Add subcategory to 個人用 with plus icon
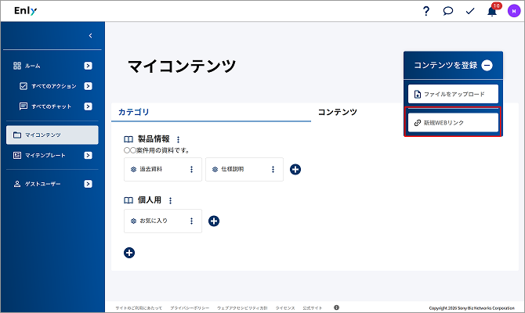525x313 pixels. 214,221
